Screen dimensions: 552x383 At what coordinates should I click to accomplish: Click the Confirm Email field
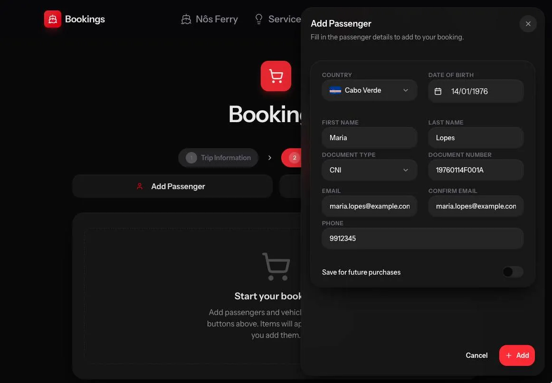[476, 206]
